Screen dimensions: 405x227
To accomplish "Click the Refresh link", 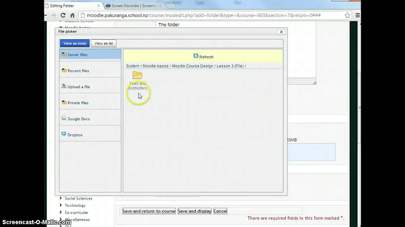I will tap(206, 57).
